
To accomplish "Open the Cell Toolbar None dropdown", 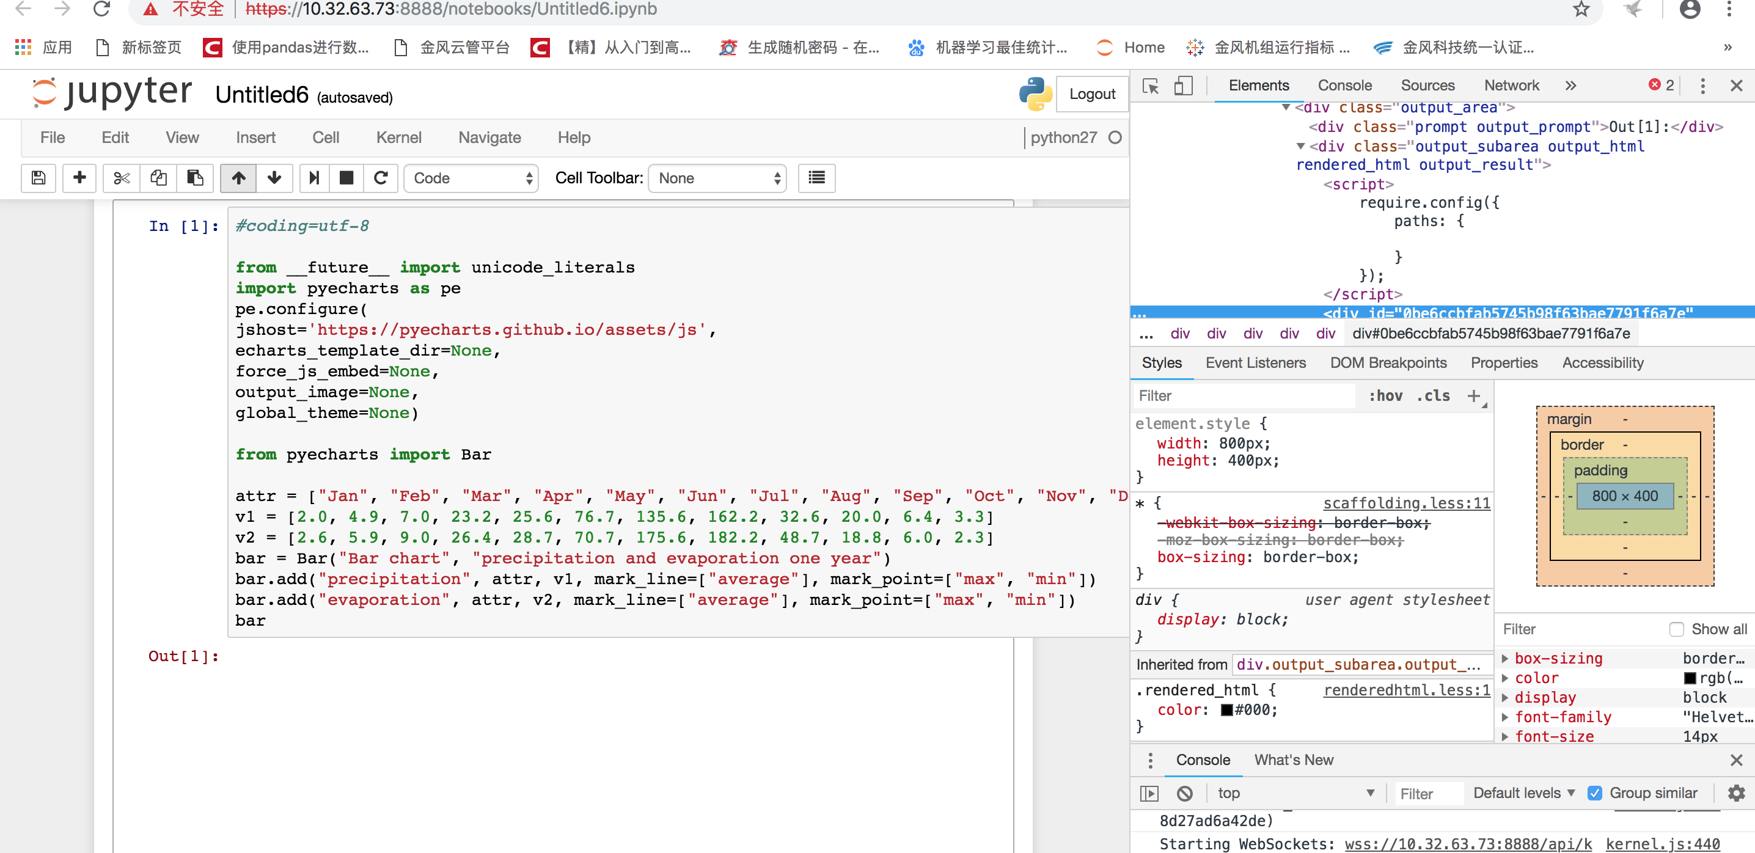I will pos(717,178).
